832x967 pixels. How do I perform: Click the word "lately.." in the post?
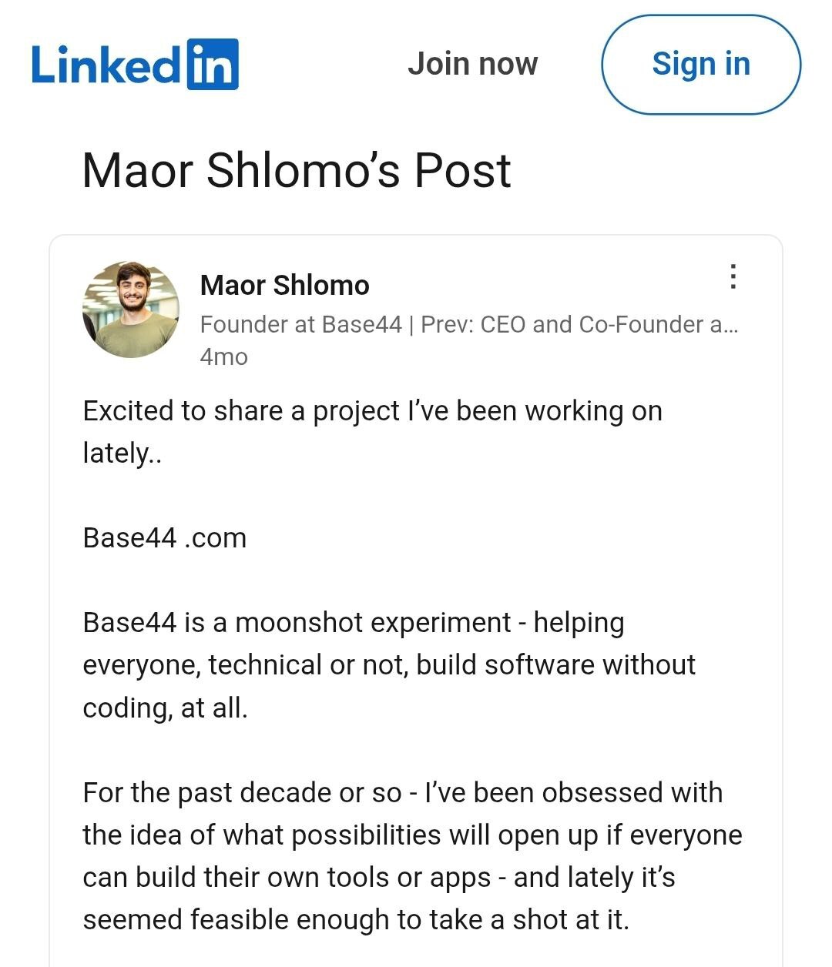(x=122, y=453)
